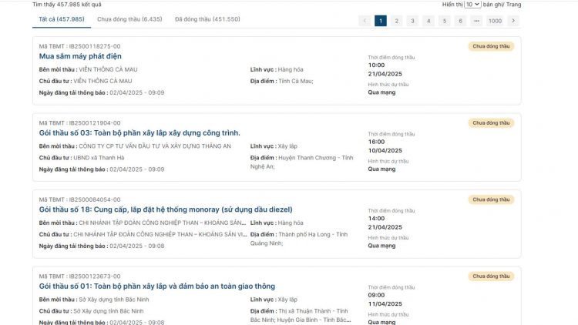Select tender code 'IB2500118275-00' text

pyautogui.click(x=95, y=46)
